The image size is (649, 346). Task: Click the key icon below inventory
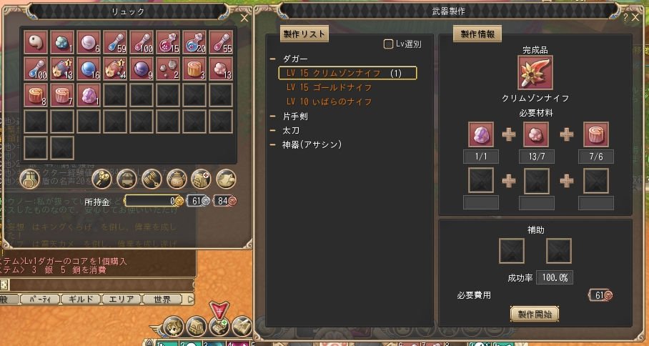click(x=101, y=179)
